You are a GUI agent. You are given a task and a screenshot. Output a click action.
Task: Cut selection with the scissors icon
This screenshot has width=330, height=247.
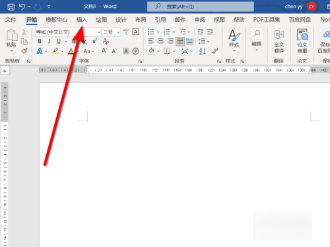[24, 32]
